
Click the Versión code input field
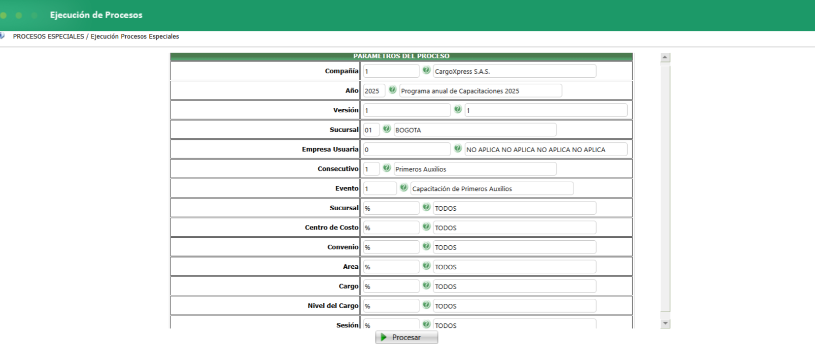407,110
